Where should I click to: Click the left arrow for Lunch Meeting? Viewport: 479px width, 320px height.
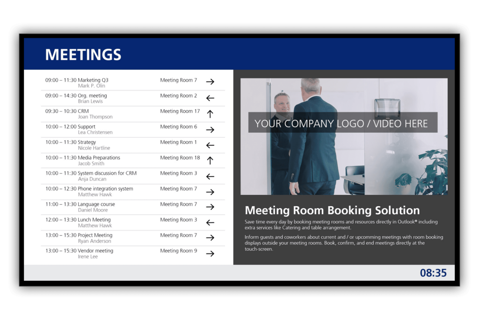(210, 223)
